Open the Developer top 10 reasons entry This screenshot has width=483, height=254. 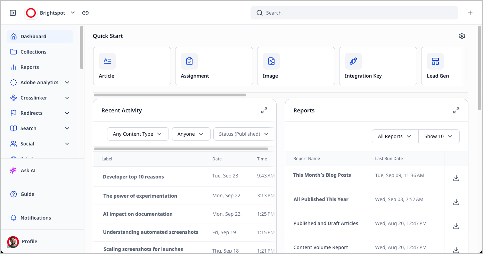click(x=133, y=177)
